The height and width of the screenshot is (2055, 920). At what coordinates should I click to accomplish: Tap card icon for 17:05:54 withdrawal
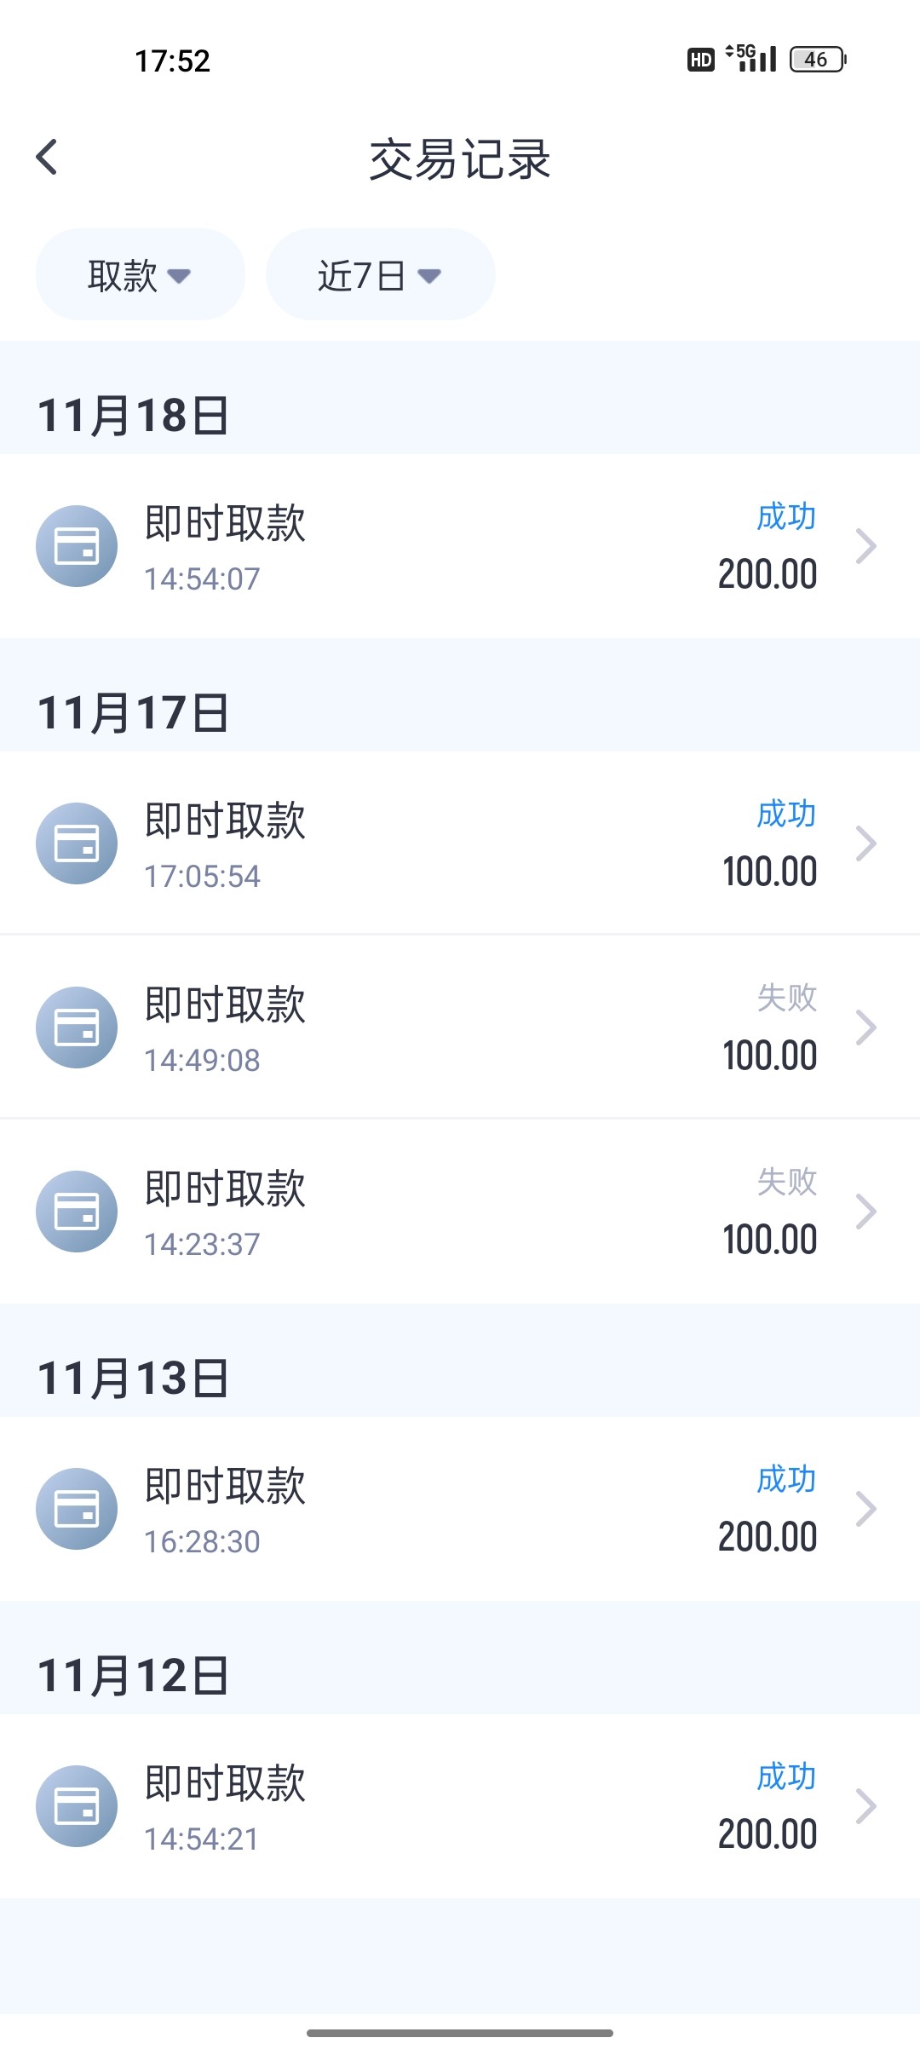(x=77, y=843)
